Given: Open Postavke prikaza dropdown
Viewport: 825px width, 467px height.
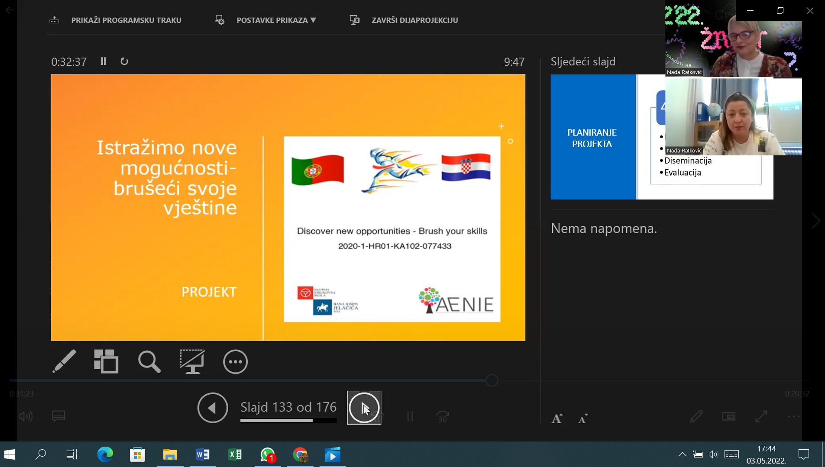Looking at the screenshot, I should tap(265, 20).
